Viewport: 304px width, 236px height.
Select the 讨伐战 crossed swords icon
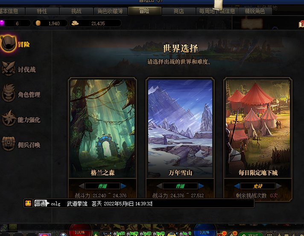(9, 69)
